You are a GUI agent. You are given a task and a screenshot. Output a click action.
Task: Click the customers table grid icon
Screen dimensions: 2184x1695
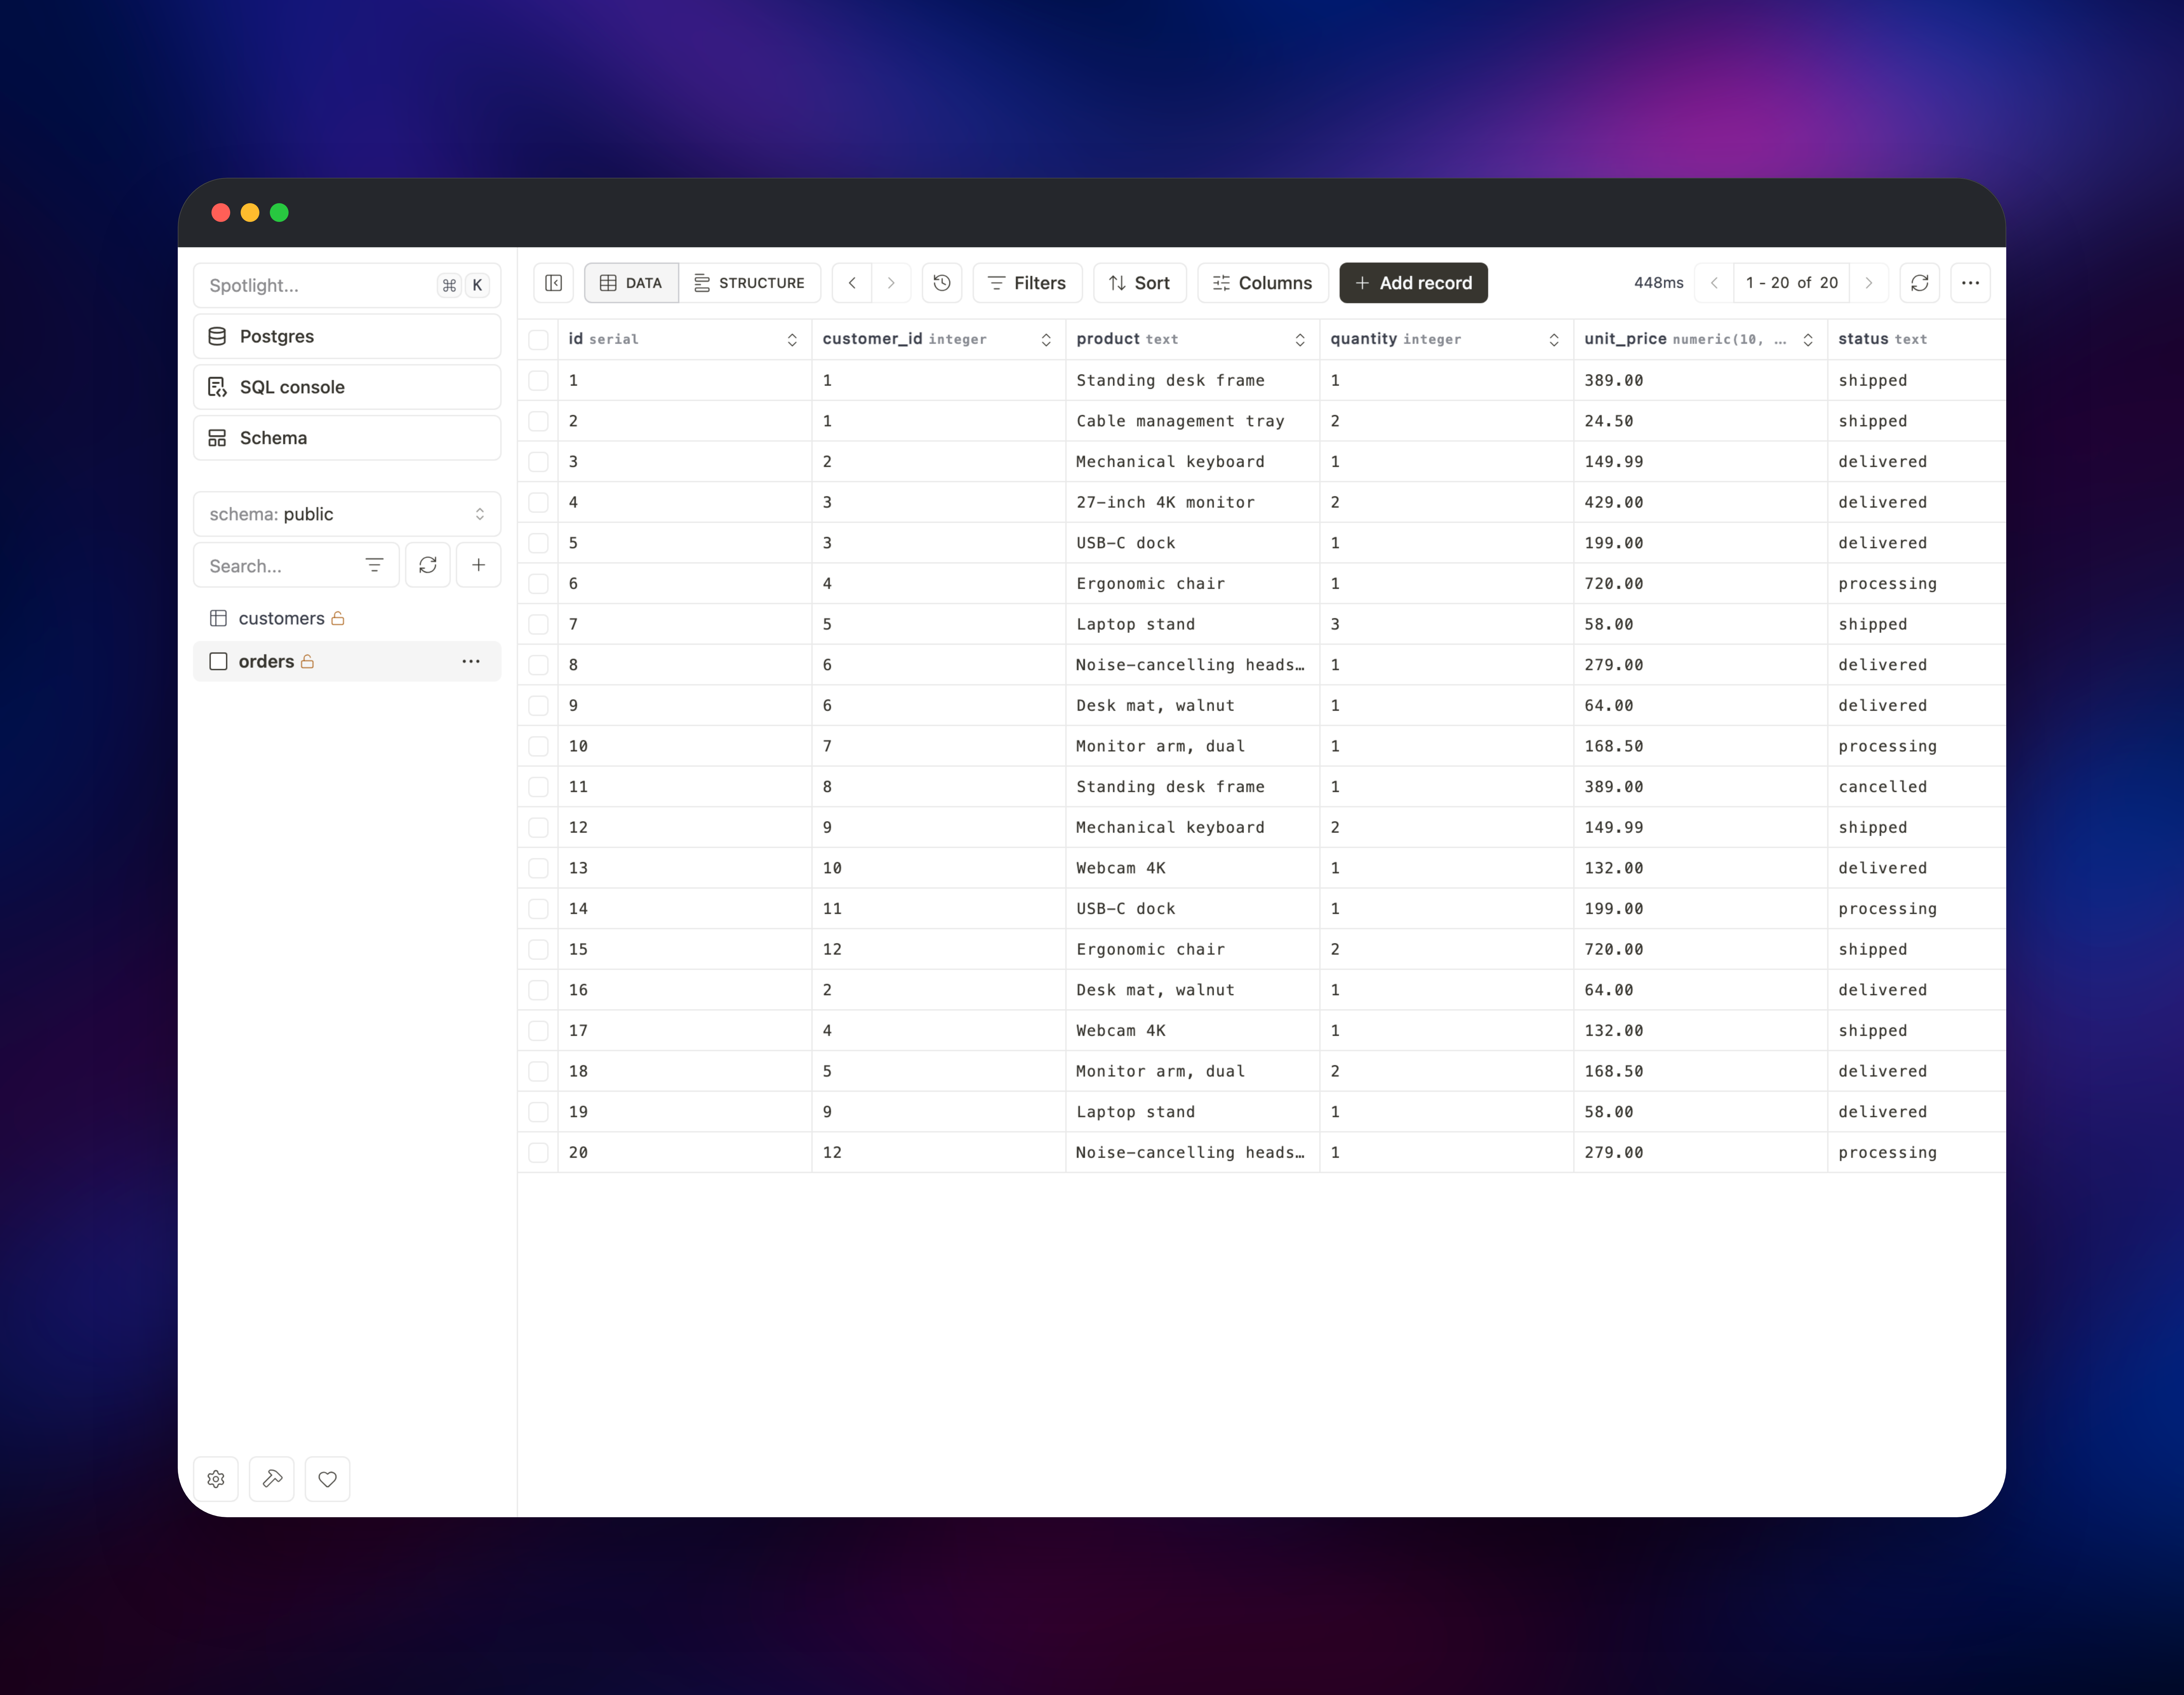pyautogui.click(x=218, y=618)
